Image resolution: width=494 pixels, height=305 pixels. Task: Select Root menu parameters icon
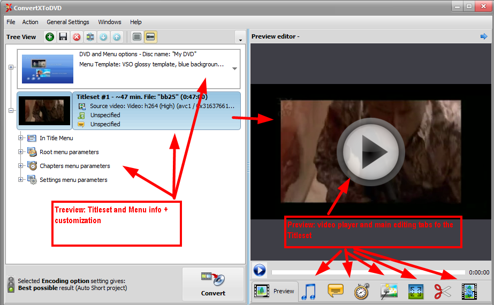[32, 152]
